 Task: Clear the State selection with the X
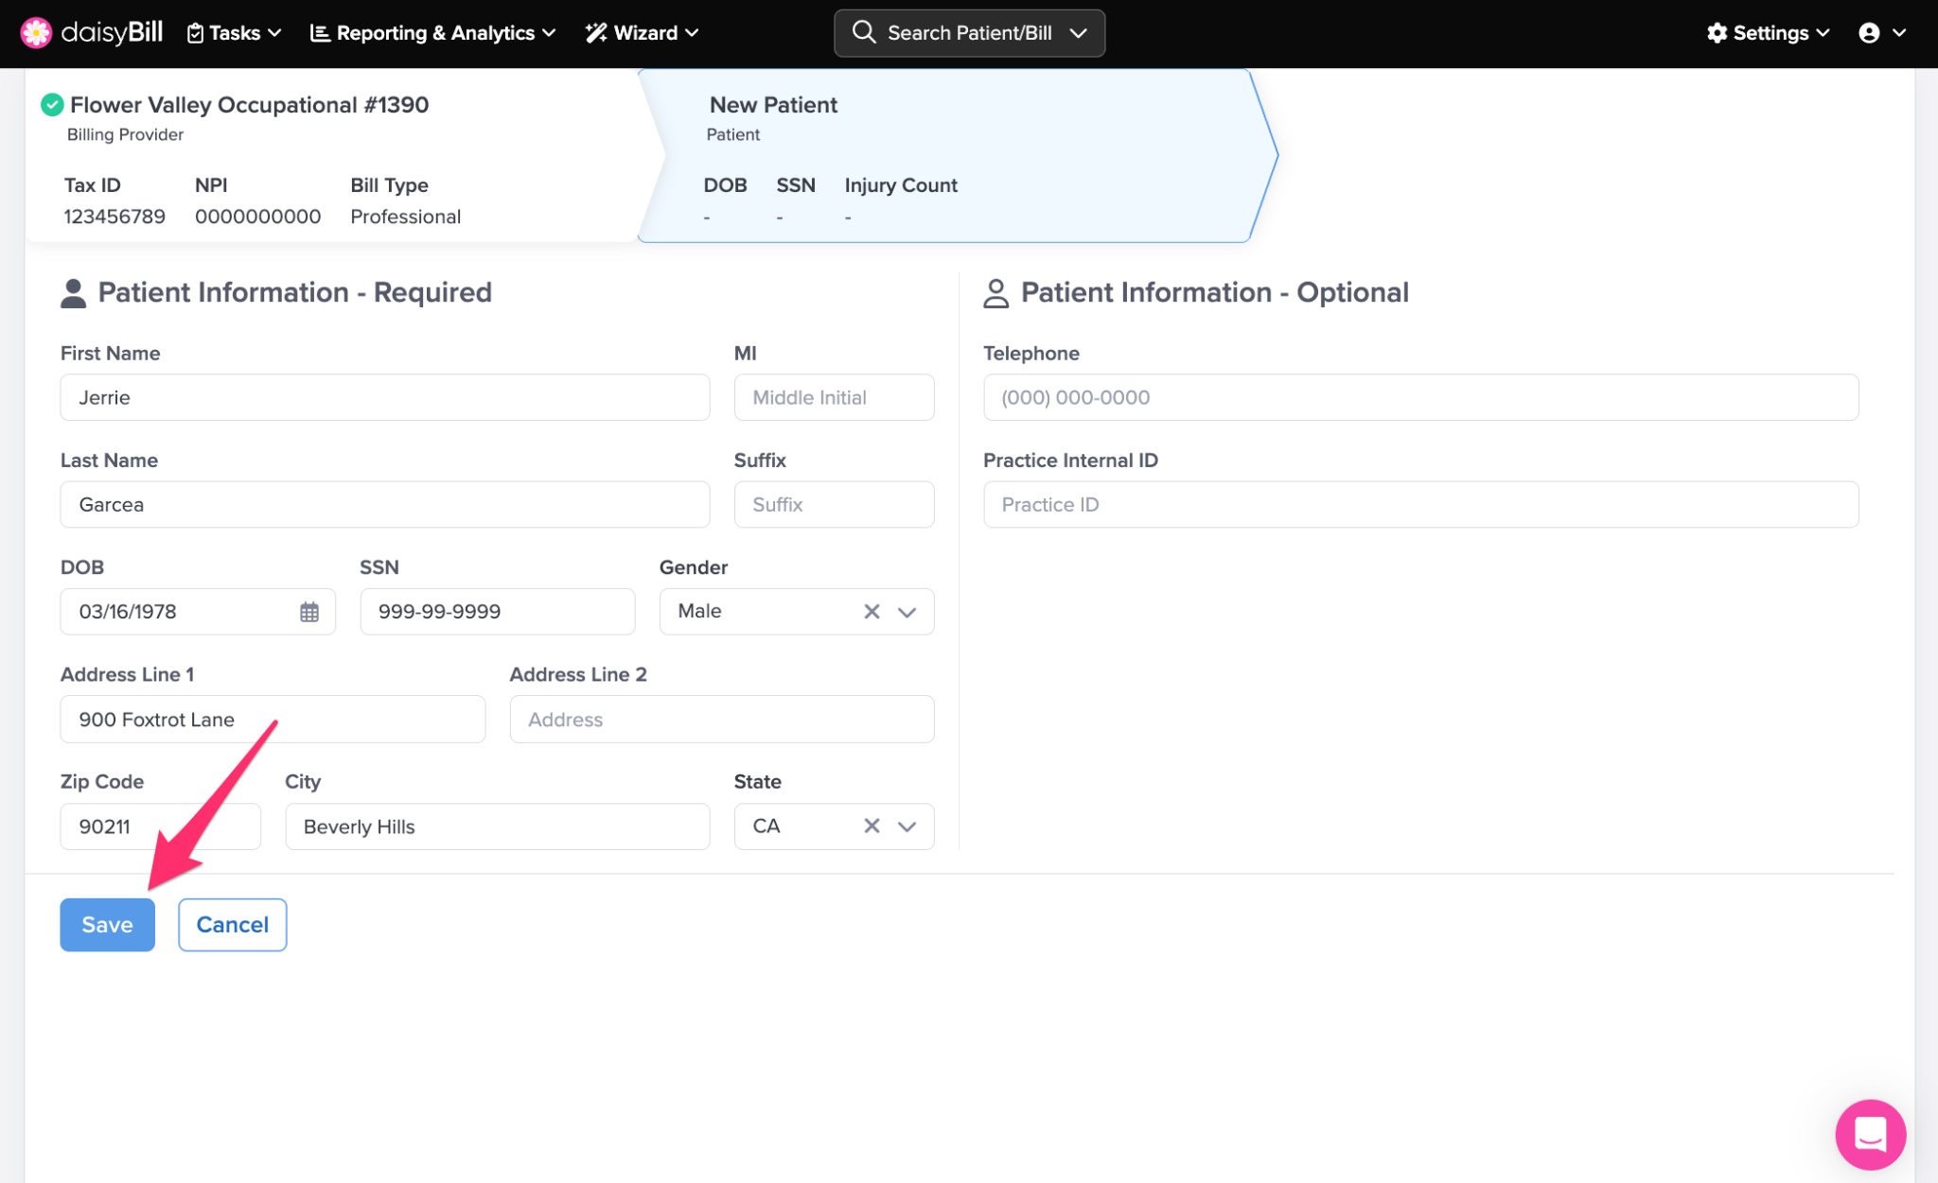(872, 826)
